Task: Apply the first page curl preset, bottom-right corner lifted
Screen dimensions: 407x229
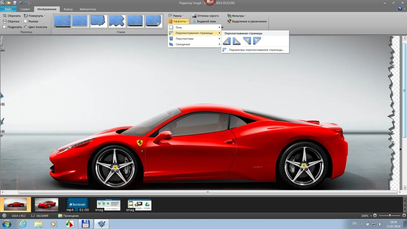Action: point(227,41)
